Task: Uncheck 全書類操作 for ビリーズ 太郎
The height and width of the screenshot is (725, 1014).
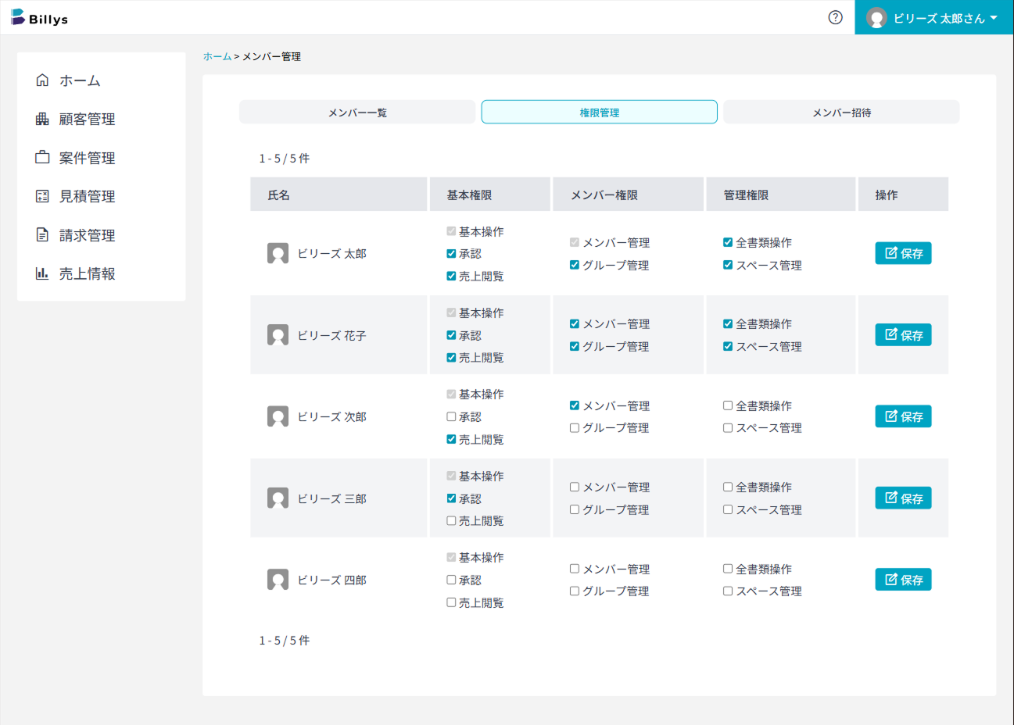Action: [728, 242]
